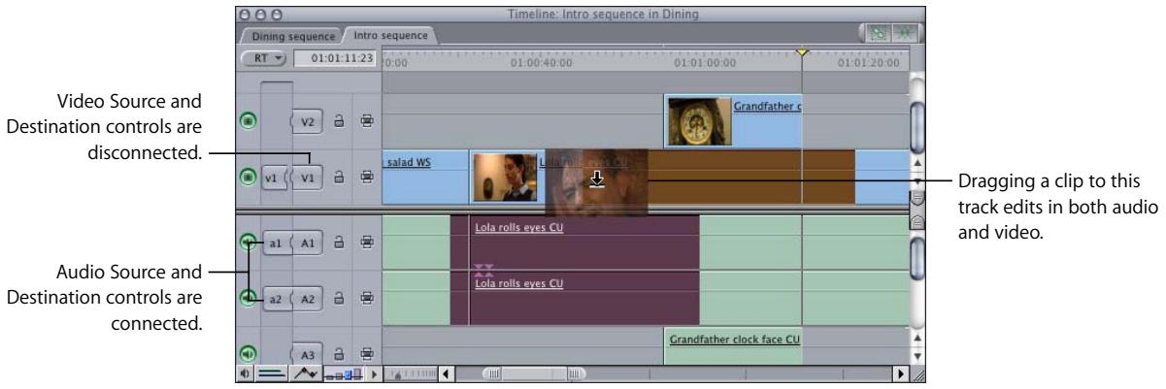Image resolution: width=1166 pixels, height=389 pixels.
Task: Click the 01:00:40:00 ruler mark
Action: (x=541, y=64)
